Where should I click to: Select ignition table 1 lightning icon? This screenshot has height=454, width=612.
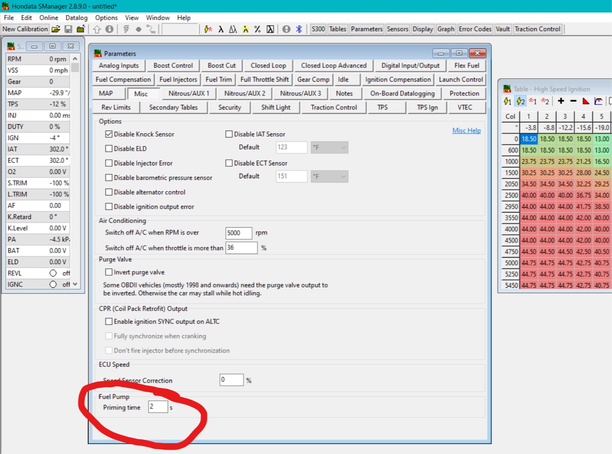point(508,101)
